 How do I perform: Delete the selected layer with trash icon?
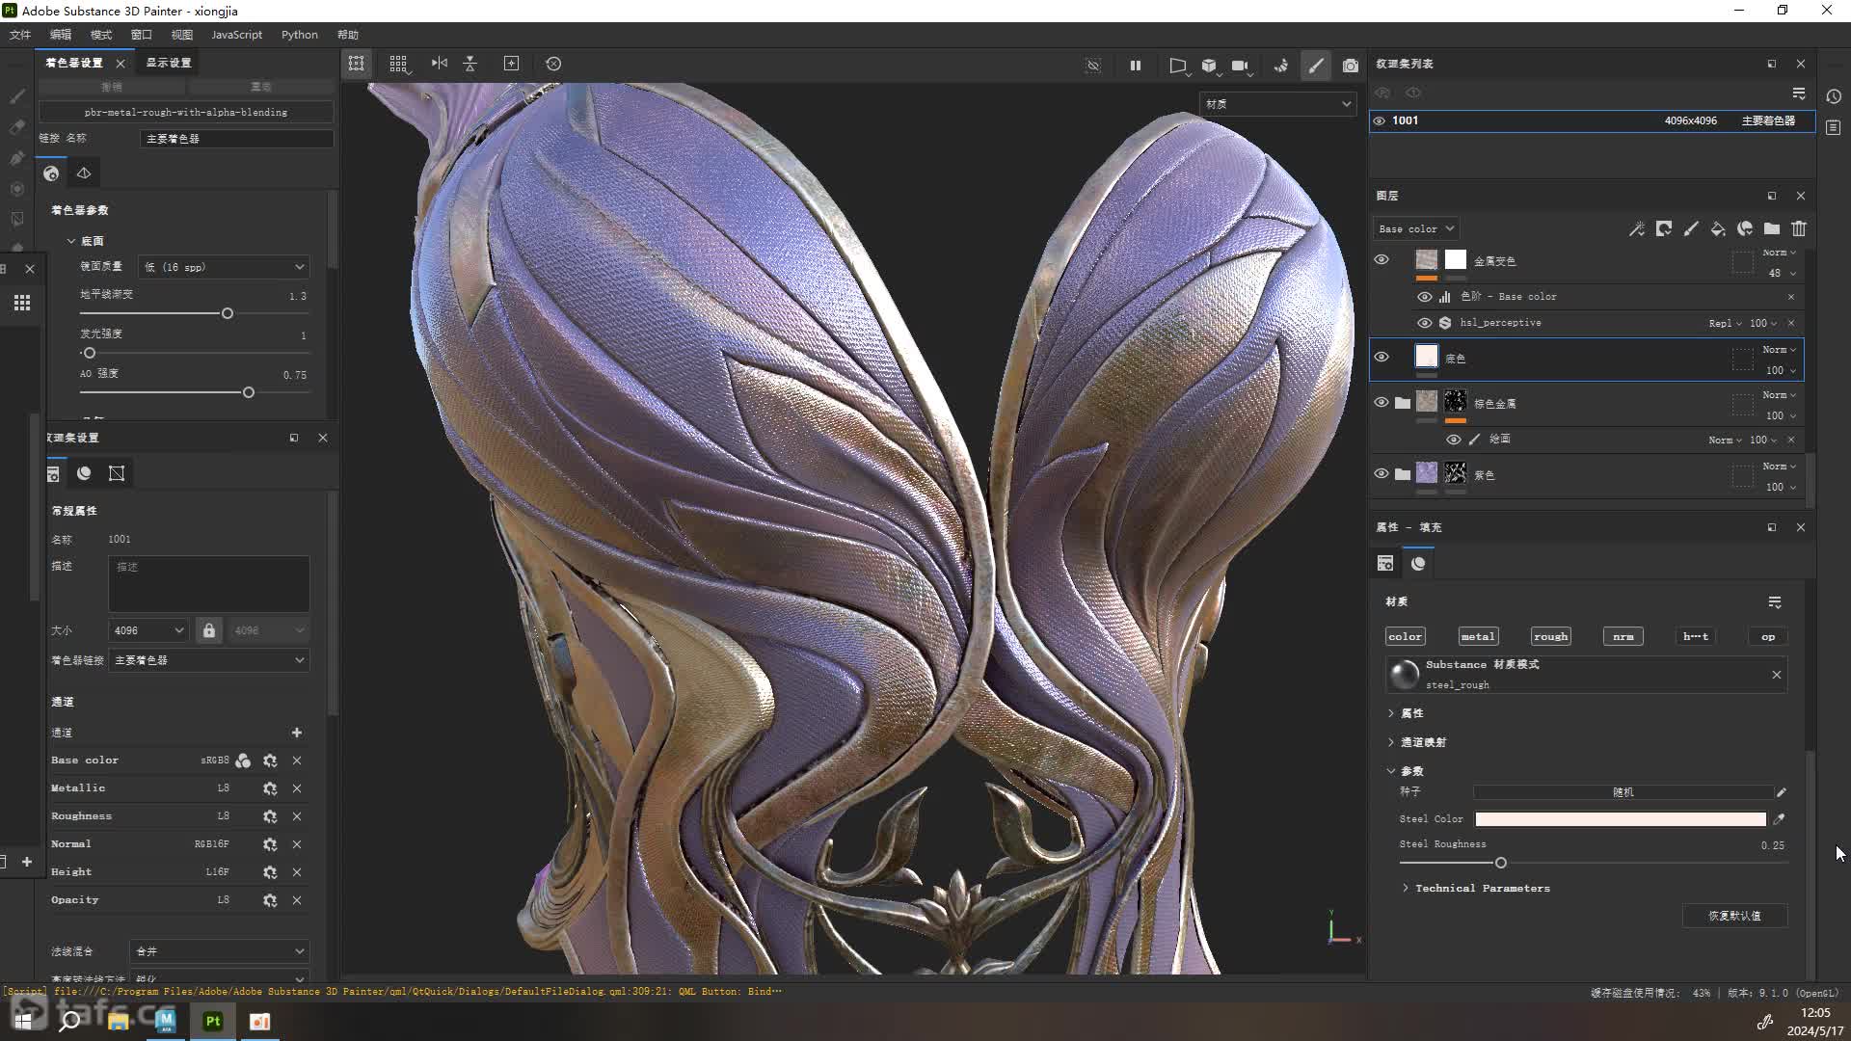coord(1799,229)
